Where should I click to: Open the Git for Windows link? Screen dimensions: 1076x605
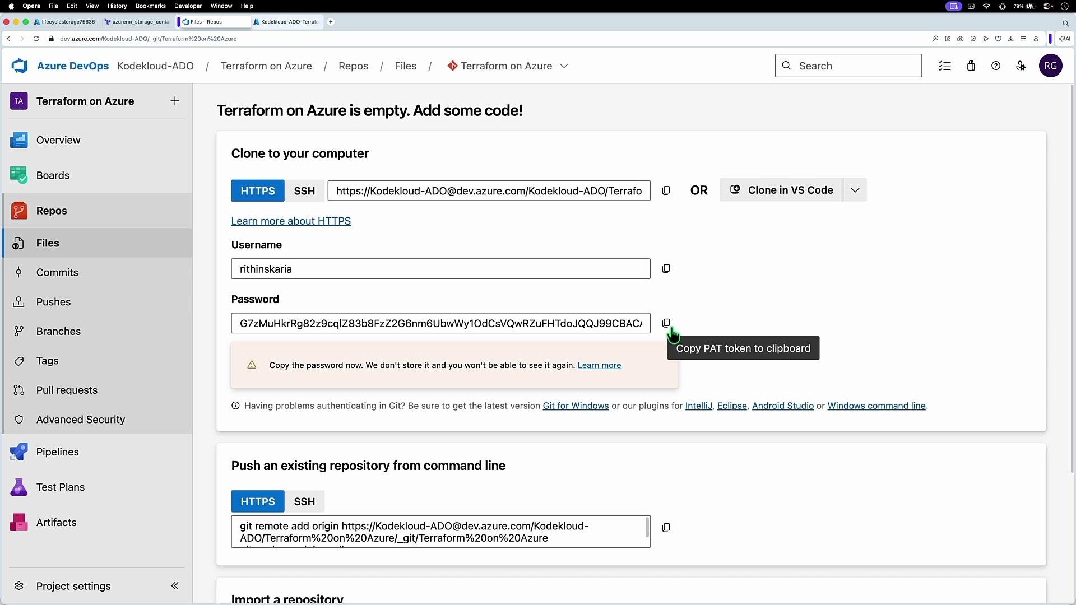[576, 406]
